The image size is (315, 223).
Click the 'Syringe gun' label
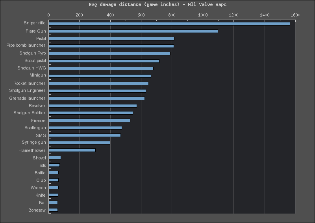(34, 142)
